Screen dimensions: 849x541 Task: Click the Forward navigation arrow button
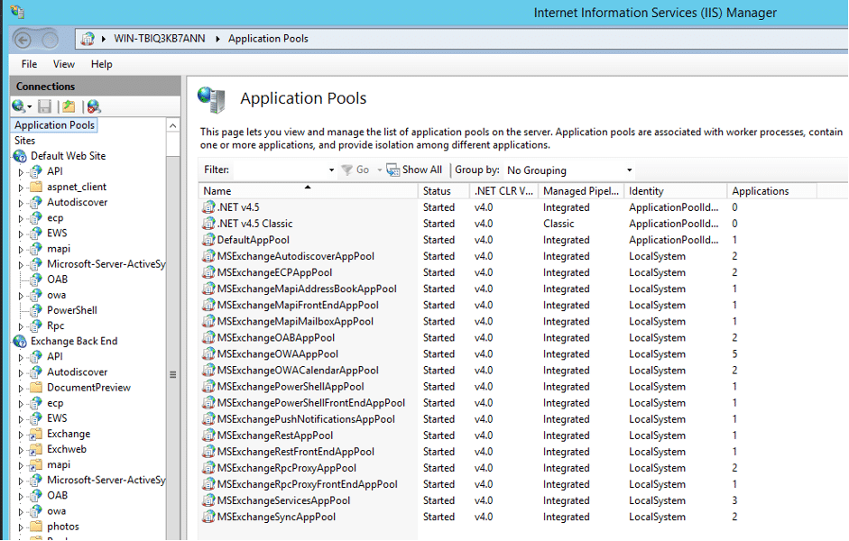50,40
